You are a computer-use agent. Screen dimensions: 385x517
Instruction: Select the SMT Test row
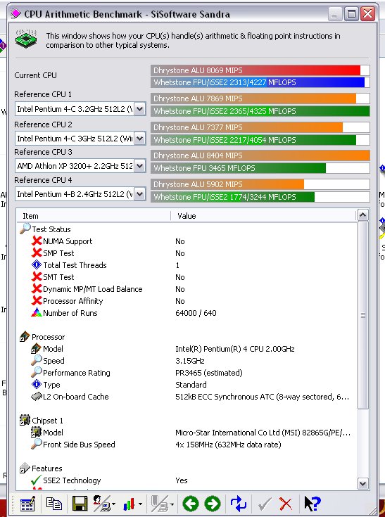pyautogui.click(x=187, y=277)
